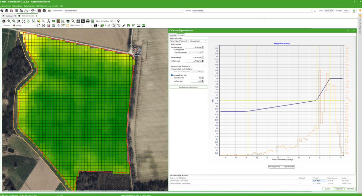Click the weather cloud icon

pos(49,11)
